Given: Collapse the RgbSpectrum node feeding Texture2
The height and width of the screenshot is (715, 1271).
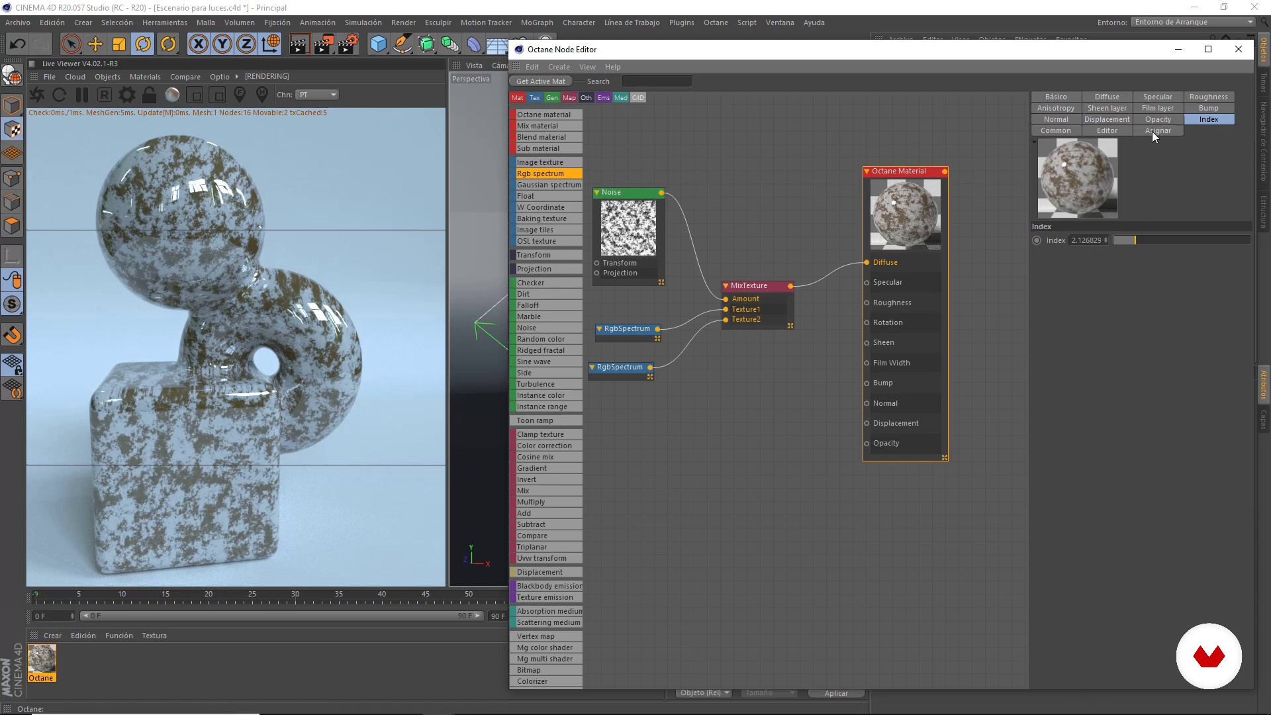Looking at the screenshot, I should tap(592, 367).
